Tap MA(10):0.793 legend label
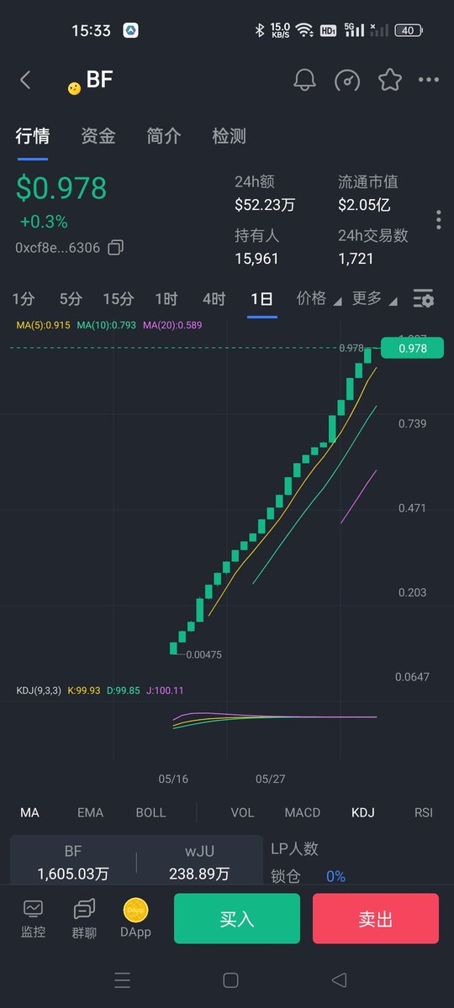454x1008 pixels. 106,324
